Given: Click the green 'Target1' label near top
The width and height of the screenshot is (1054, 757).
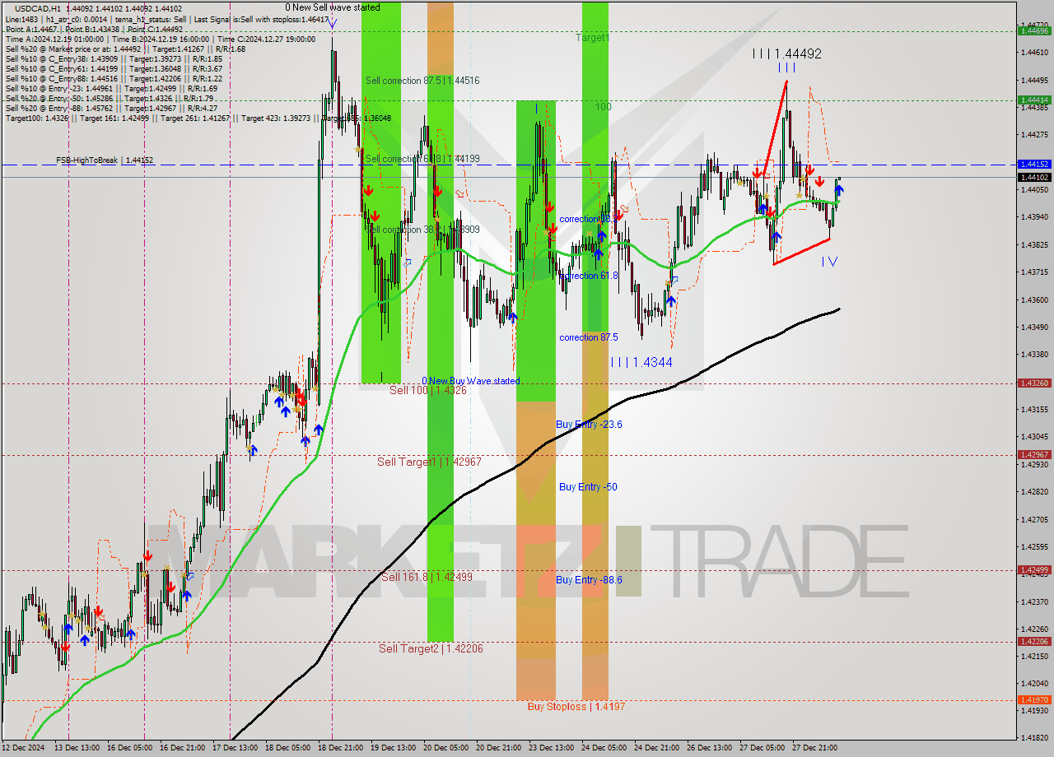Looking at the screenshot, I should point(592,38).
